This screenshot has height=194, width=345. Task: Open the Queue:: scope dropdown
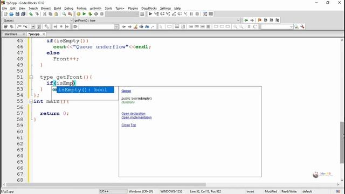71,20
